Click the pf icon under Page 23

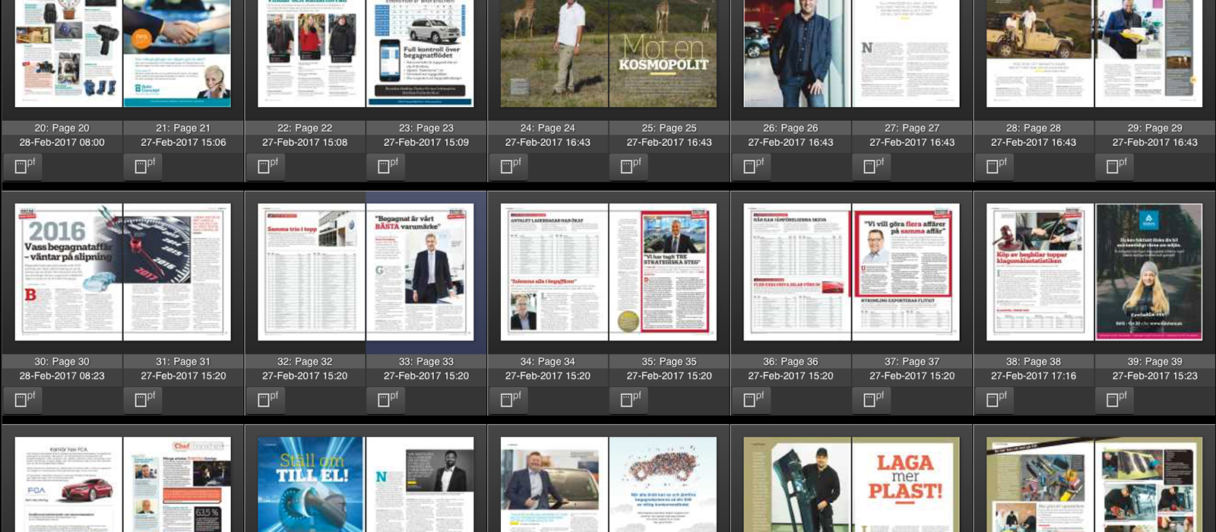click(x=387, y=166)
